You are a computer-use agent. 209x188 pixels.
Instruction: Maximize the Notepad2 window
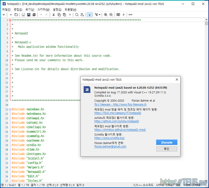(193, 4)
